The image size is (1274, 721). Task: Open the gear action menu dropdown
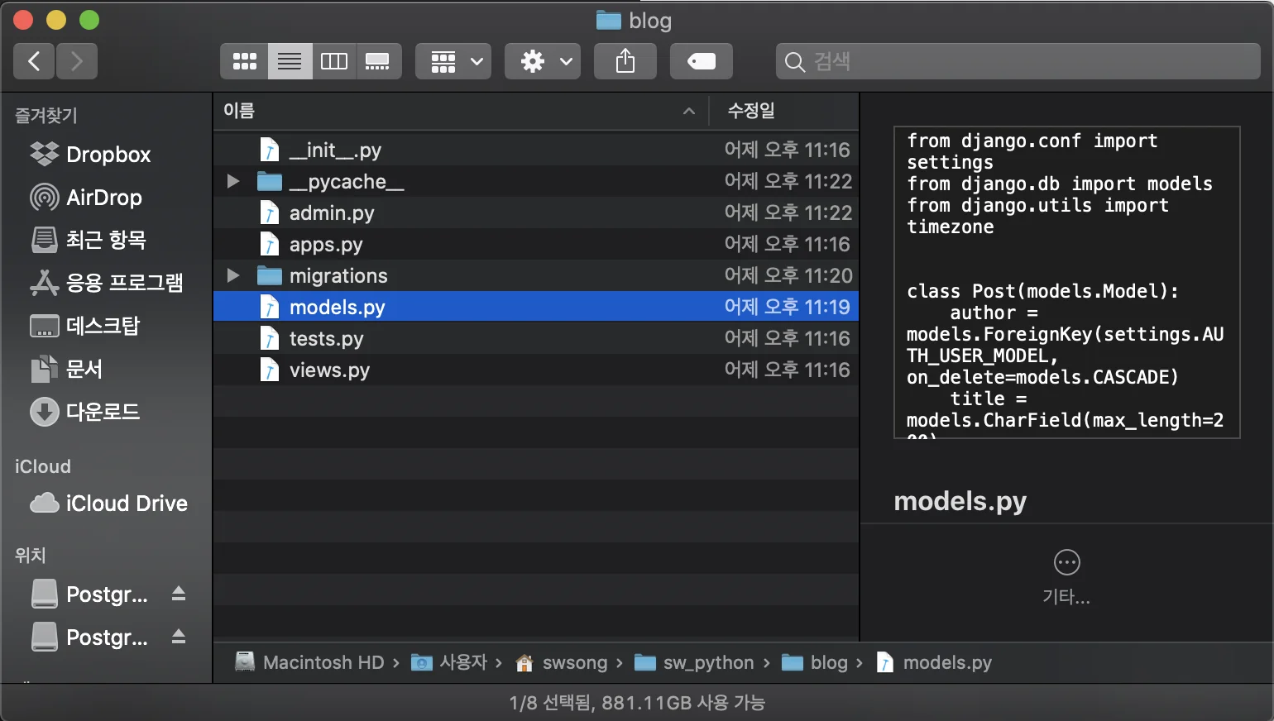coord(543,61)
